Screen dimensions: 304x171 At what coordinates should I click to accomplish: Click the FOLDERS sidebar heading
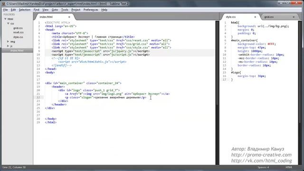9,15
